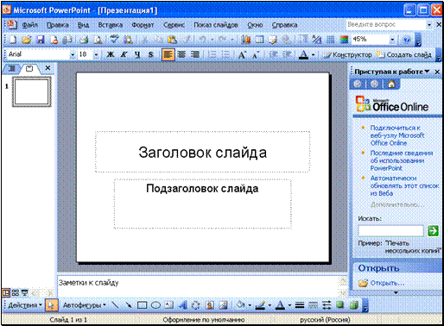Viewport: 444px width, 326px height.
Task: Insert a text box from drawing toolbar
Action: coord(169,305)
